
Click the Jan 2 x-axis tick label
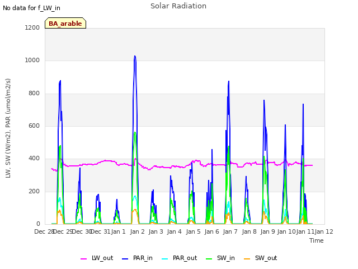point(138,231)
